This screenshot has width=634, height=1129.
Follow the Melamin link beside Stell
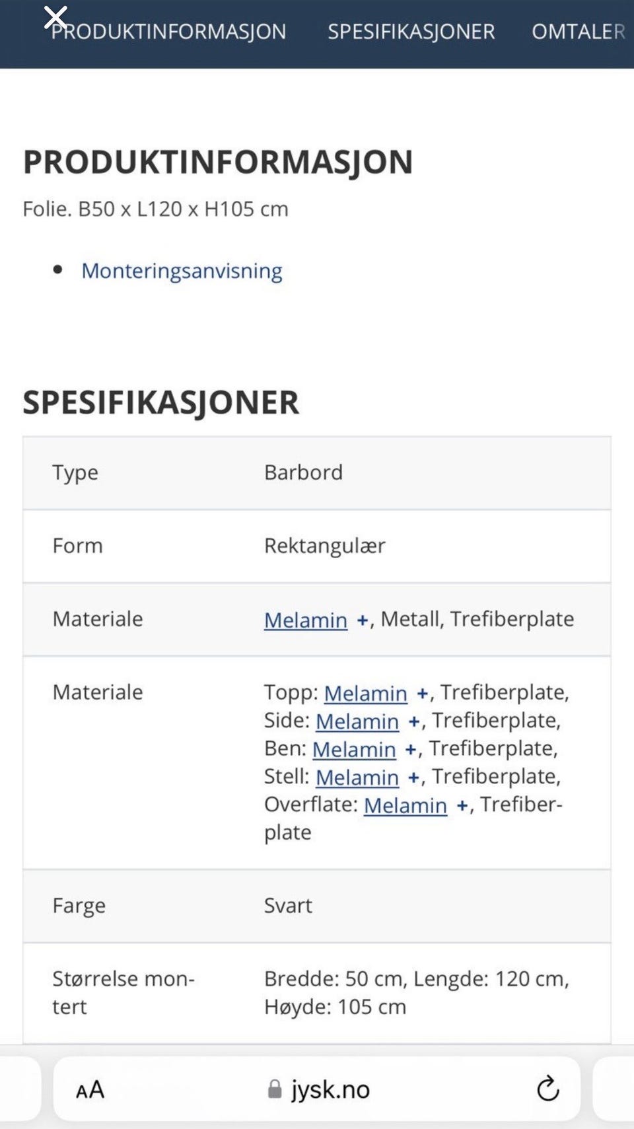tap(357, 776)
